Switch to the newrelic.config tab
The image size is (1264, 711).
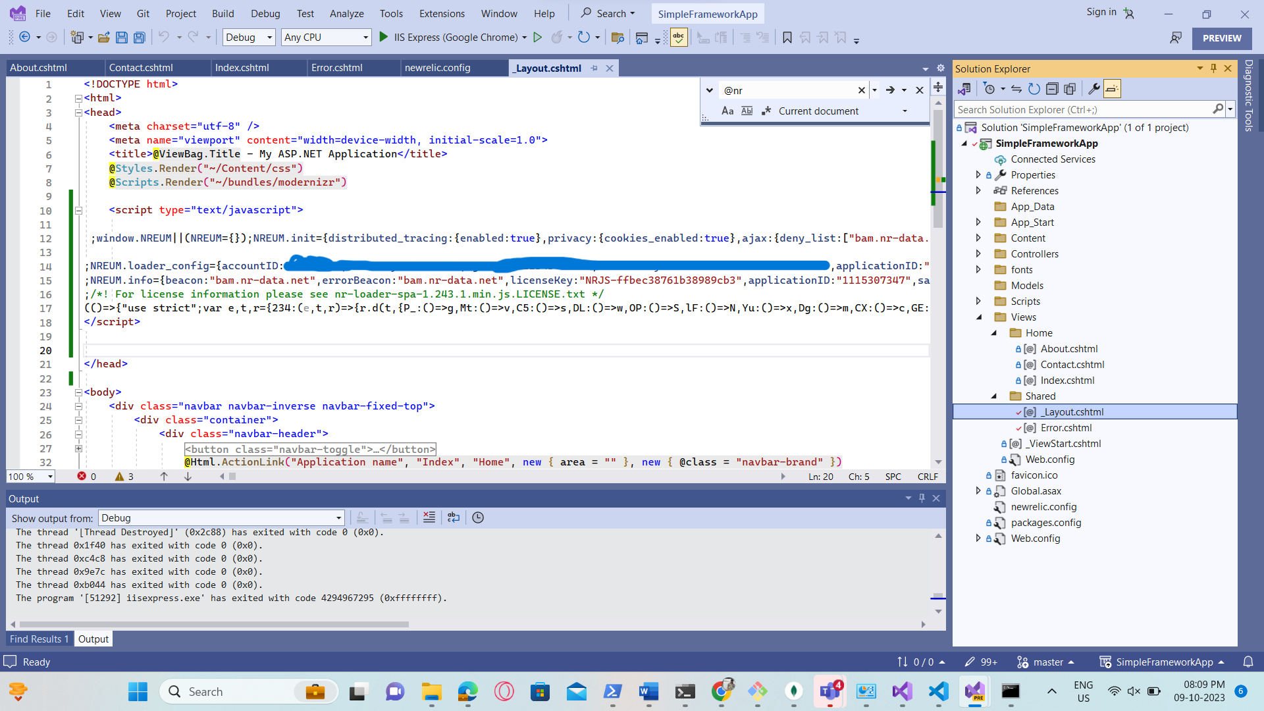[437, 68]
